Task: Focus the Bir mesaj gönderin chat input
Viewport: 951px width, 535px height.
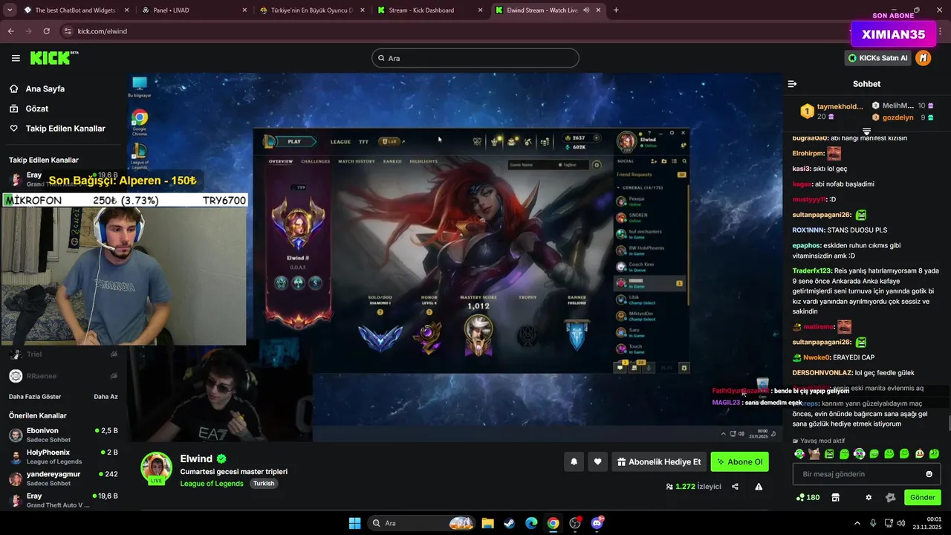Action: coord(866,474)
